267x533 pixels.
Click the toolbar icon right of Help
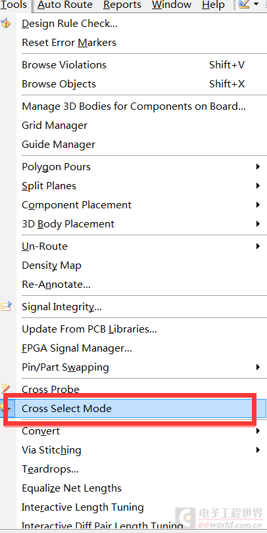coord(244,5)
